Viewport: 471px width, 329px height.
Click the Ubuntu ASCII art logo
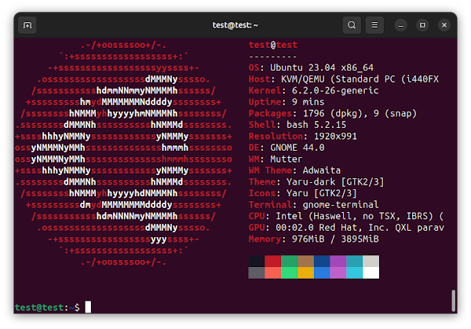123,153
